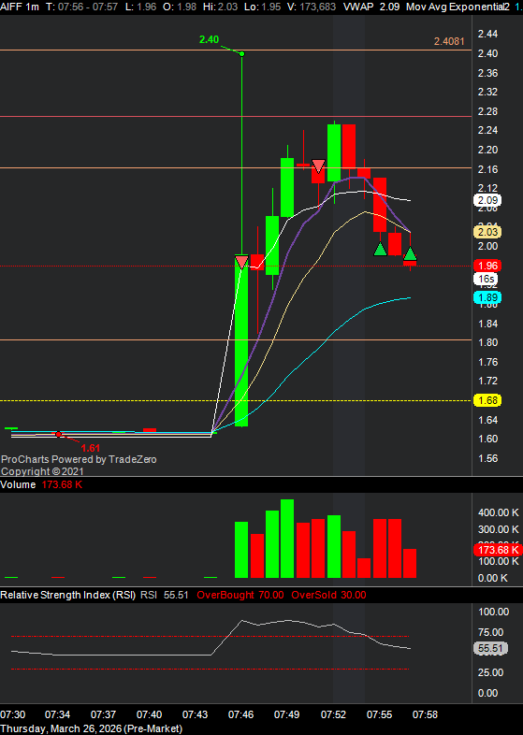Click the last red volume bar
This screenshot has height=735, width=523.
click(410, 564)
